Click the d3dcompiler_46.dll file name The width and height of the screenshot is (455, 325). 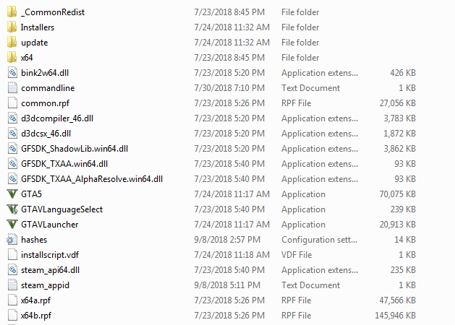click(57, 118)
